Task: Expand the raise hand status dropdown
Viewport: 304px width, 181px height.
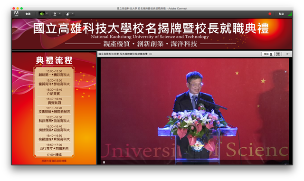Action: [73, 14]
